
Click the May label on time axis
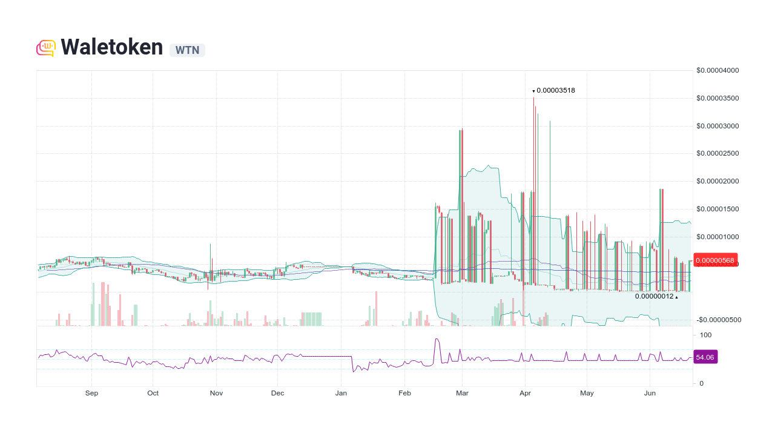pyautogui.click(x=587, y=393)
